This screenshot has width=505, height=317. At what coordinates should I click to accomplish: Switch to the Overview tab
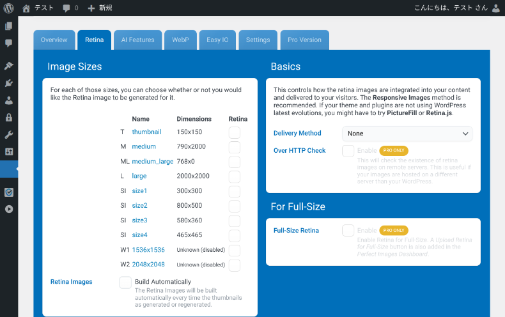(54, 40)
